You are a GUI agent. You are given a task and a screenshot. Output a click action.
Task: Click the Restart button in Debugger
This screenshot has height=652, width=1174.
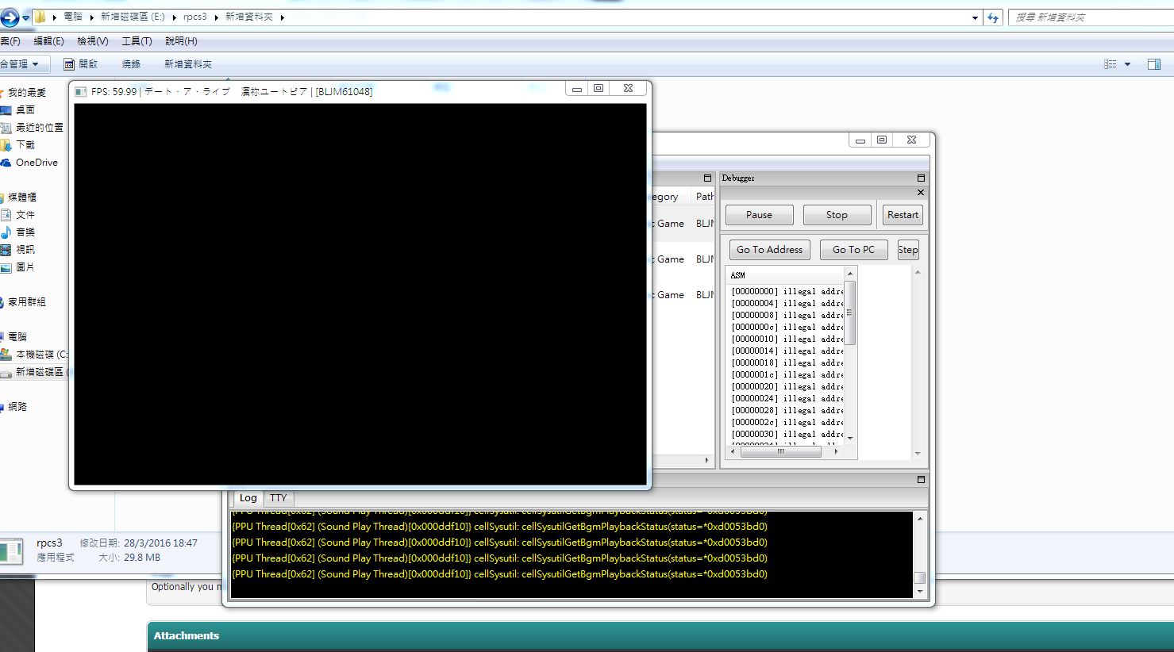pos(903,215)
